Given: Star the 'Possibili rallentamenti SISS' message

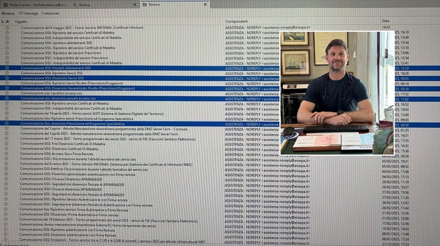Looking at the screenshot, I should (7, 68).
